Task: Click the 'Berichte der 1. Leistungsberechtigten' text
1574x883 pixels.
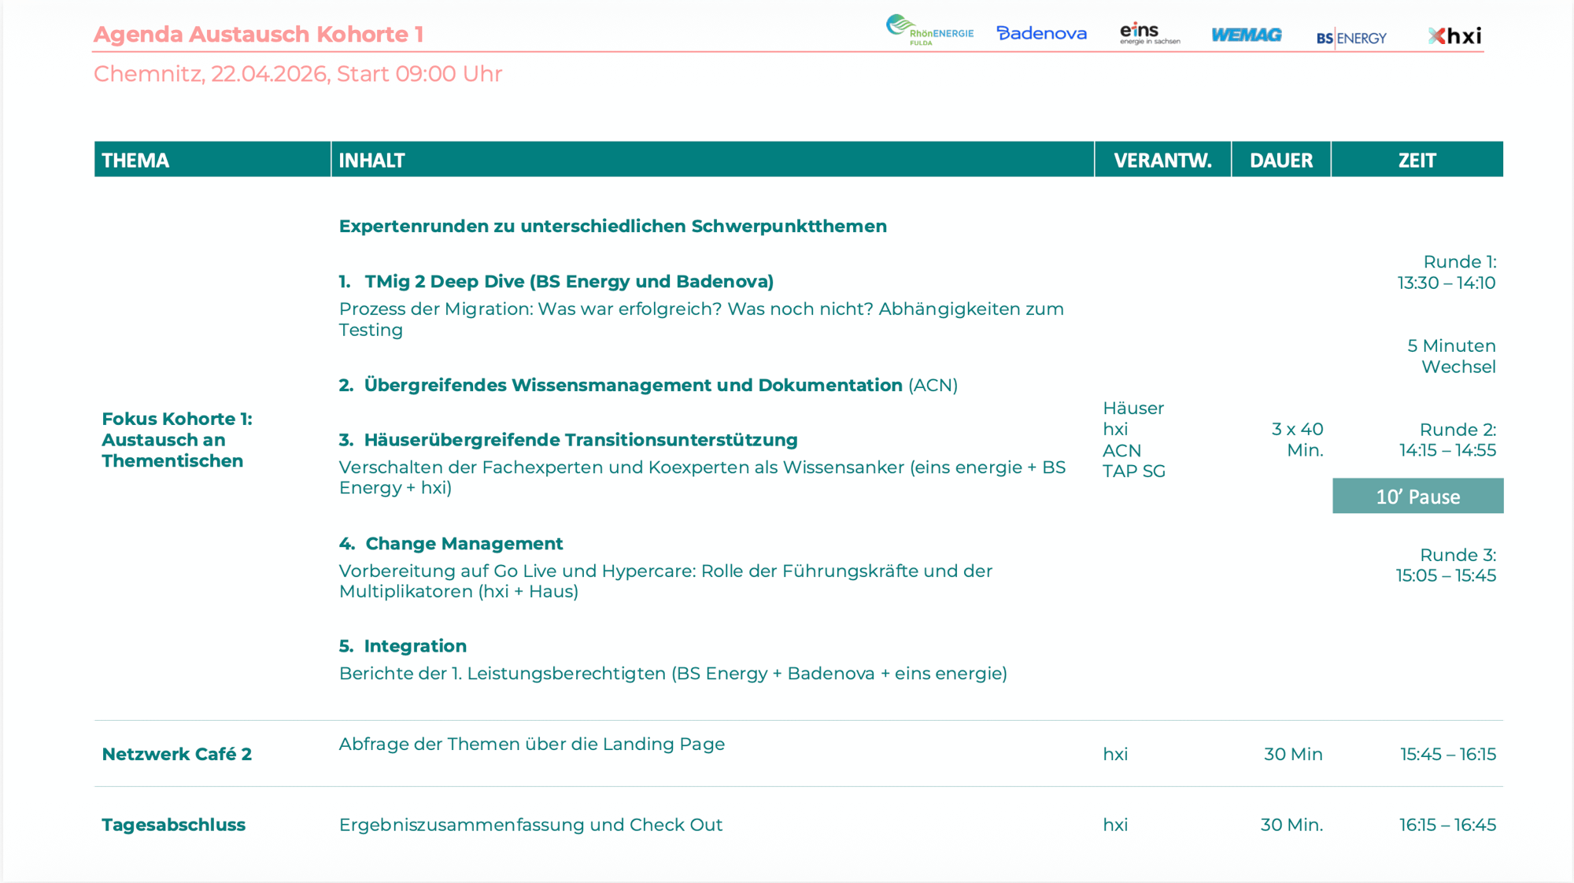Action: tap(673, 674)
